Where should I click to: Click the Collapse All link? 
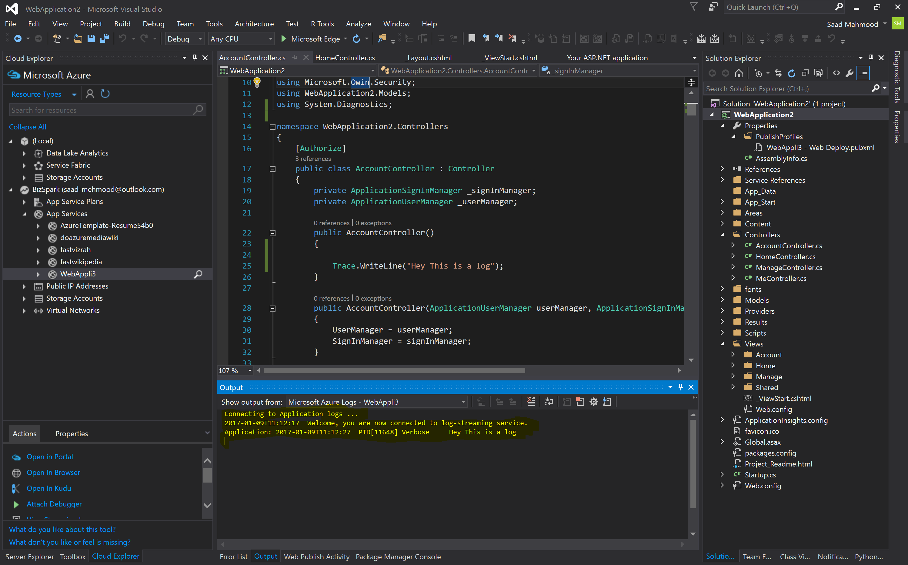pyautogui.click(x=28, y=127)
